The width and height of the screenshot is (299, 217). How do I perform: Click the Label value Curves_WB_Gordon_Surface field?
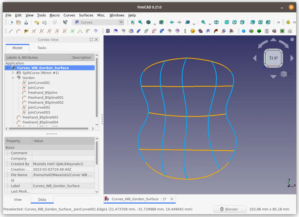click(63, 186)
